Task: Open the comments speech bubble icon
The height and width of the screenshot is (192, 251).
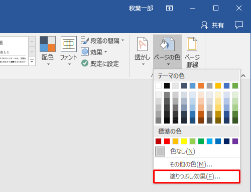Action: pos(239,25)
